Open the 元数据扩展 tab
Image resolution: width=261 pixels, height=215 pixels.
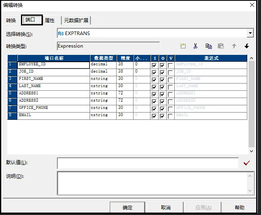[76, 21]
